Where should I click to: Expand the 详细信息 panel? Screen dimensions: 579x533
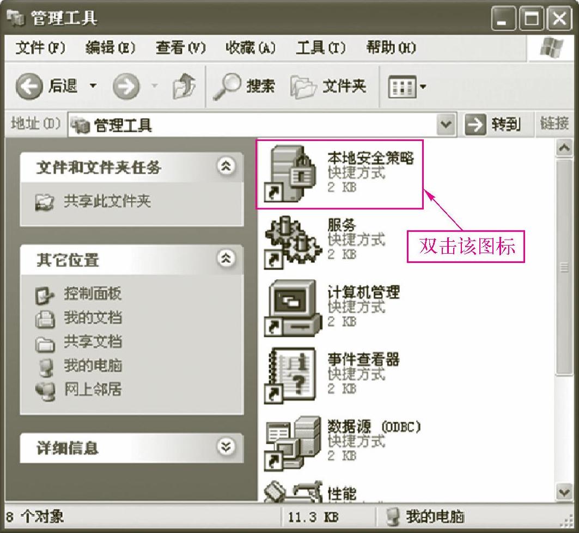point(226,447)
